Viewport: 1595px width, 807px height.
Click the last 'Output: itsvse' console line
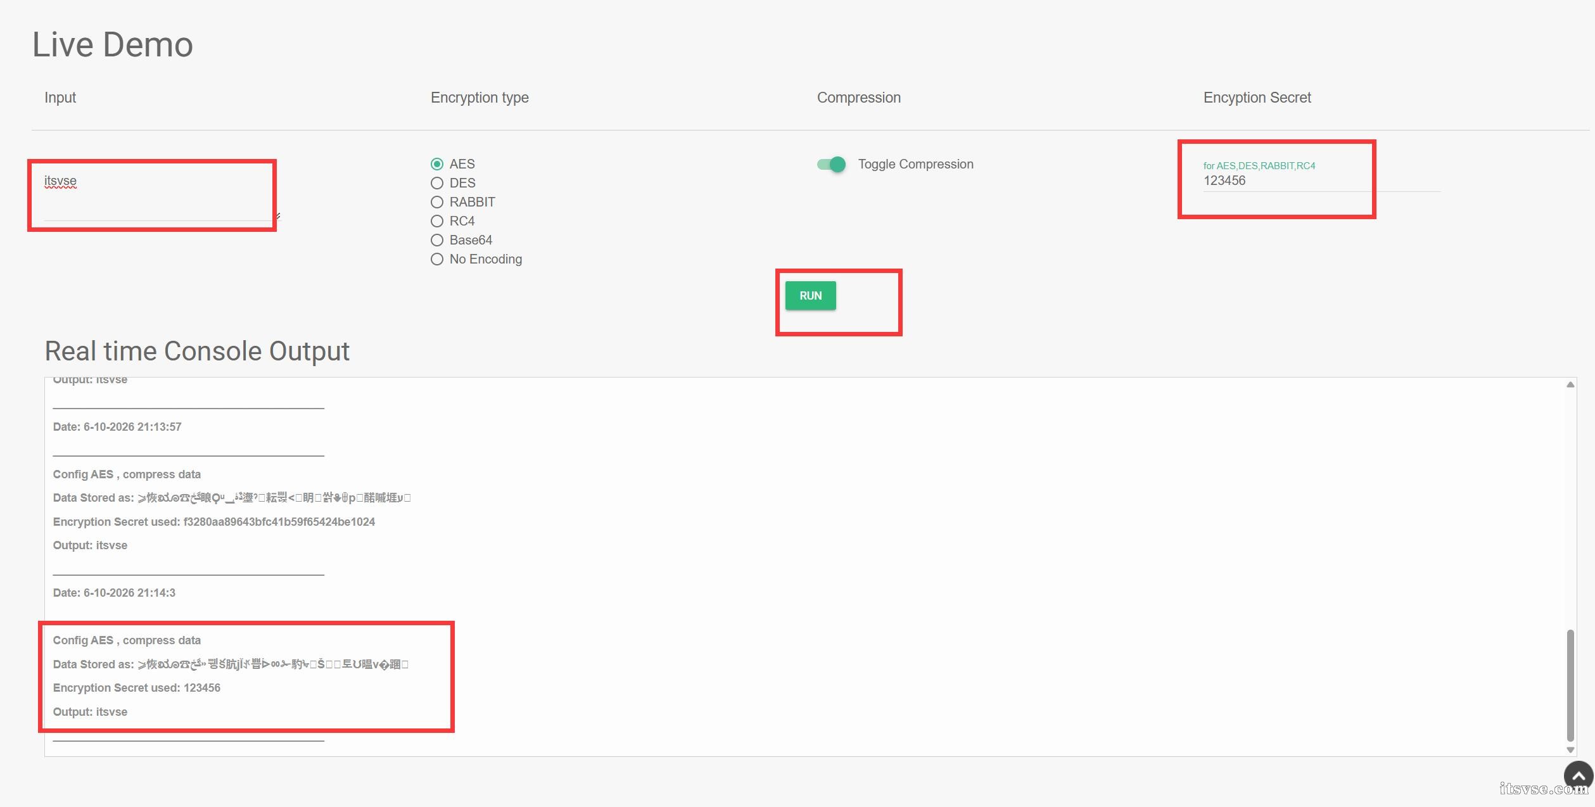tap(90, 712)
